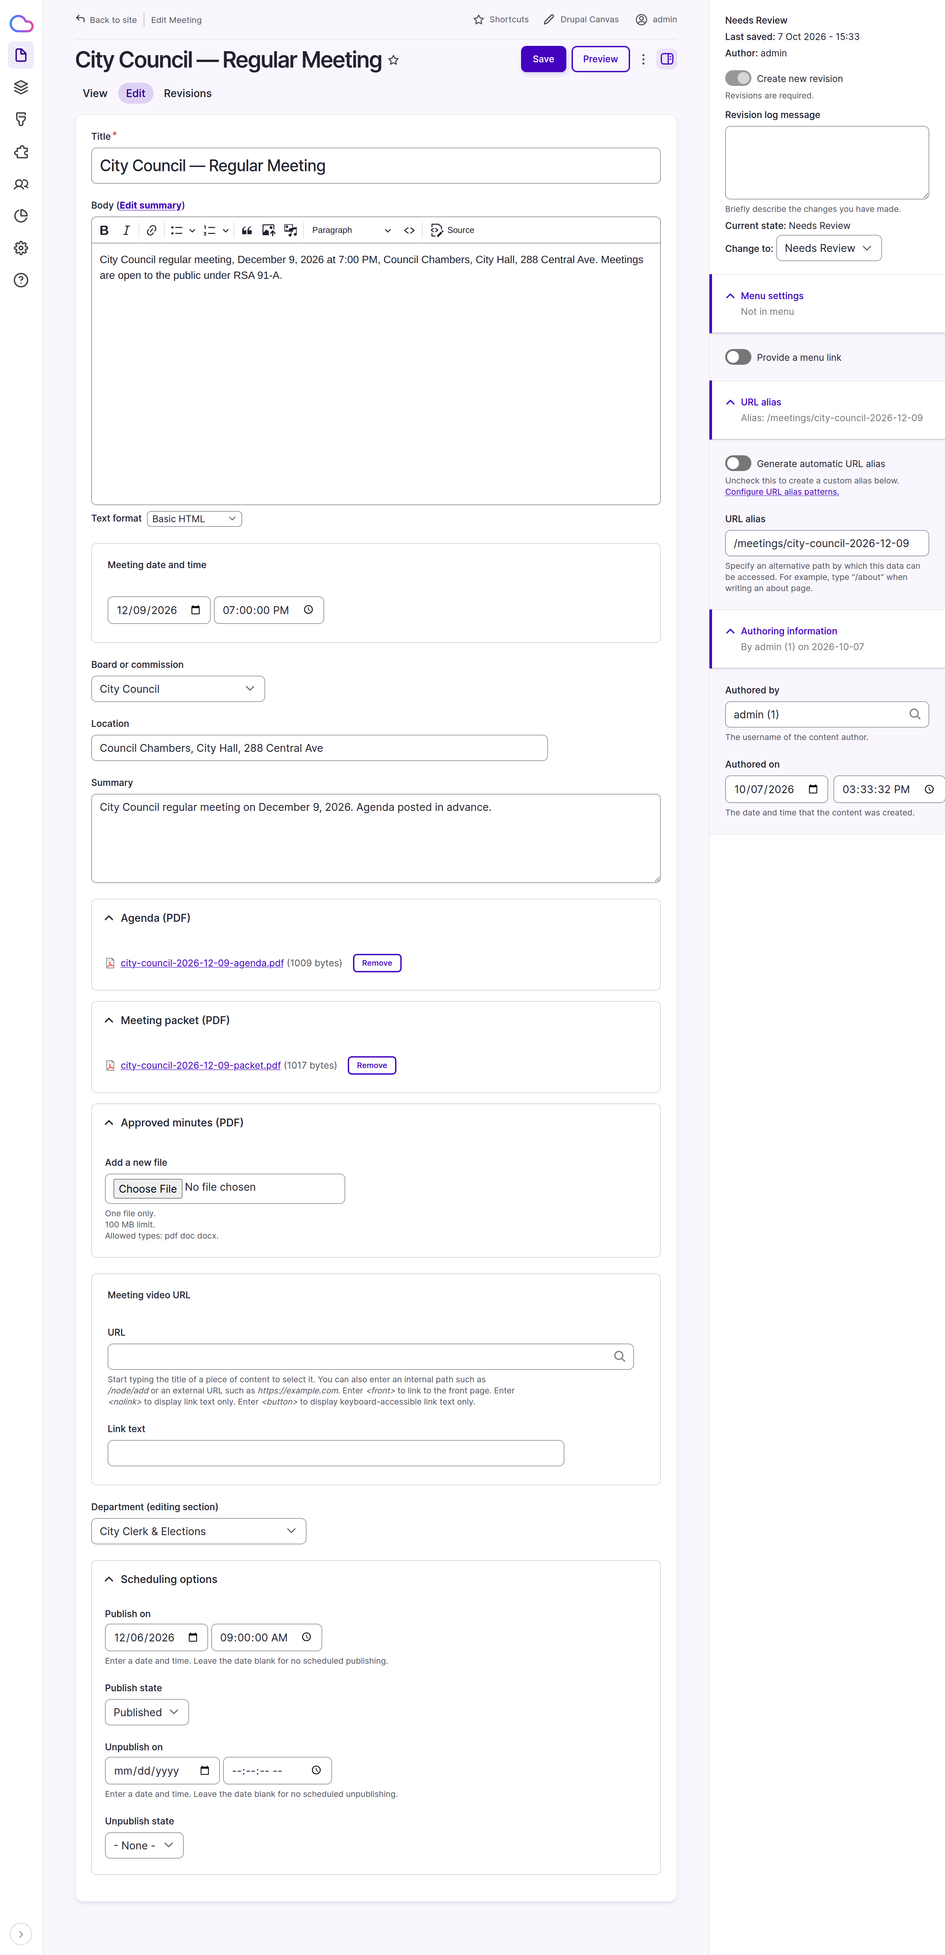Click the Save button

point(543,59)
